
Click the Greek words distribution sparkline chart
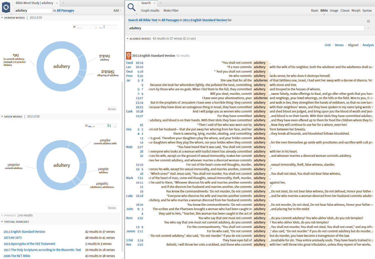tap(101, 125)
